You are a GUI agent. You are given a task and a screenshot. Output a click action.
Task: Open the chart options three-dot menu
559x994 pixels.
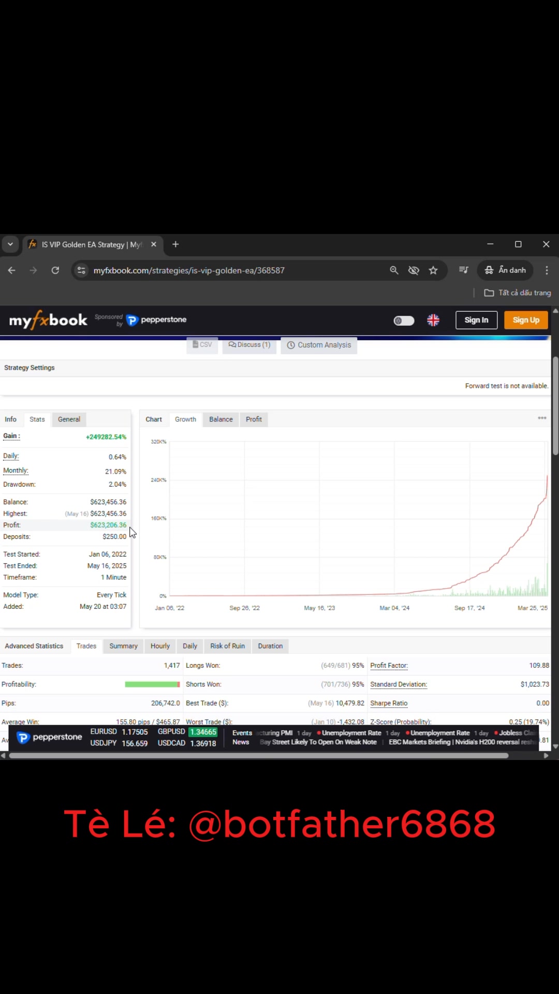coord(542,418)
